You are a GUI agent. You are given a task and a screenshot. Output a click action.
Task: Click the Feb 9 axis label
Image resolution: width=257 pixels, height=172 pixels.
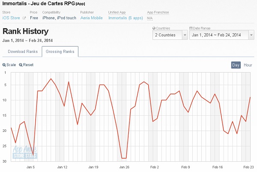tap(185, 167)
